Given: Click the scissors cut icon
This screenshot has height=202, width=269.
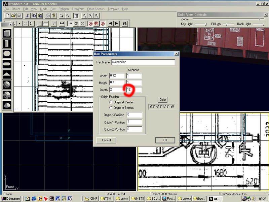Looking at the screenshot, I should point(28,16).
